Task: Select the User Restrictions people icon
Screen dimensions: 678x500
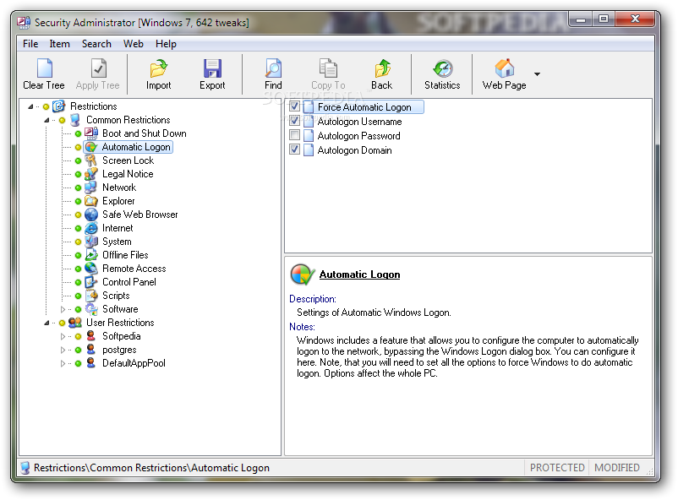Action: 75,323
